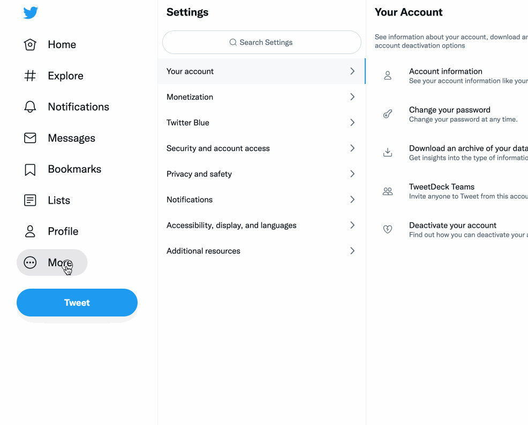Screen dimensions: 528x425
Task: Open Notifications using the bell icon
Action: click(30, 107)
